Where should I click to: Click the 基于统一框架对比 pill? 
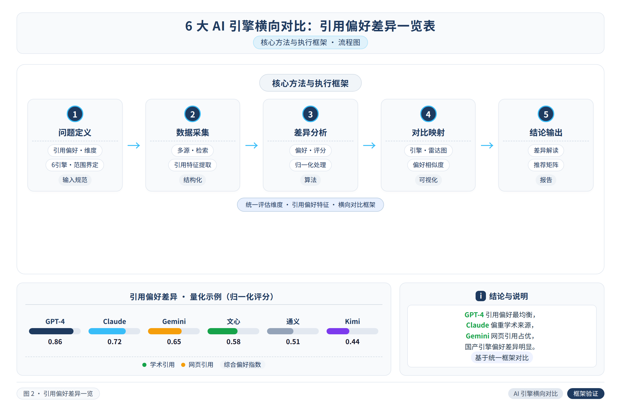502,358
